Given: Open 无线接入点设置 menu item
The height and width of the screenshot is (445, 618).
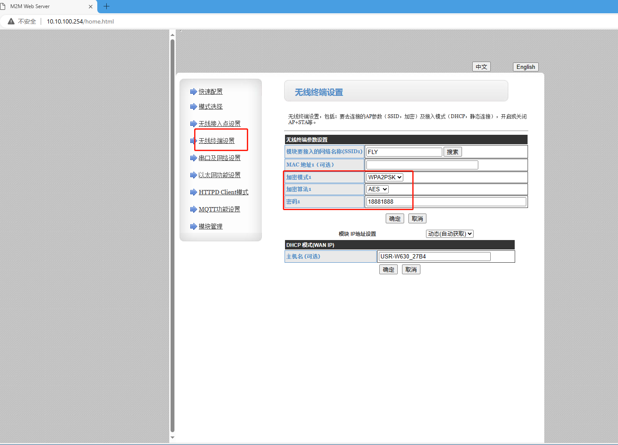Looking at the screenshot, I should (x=219, y=124).
